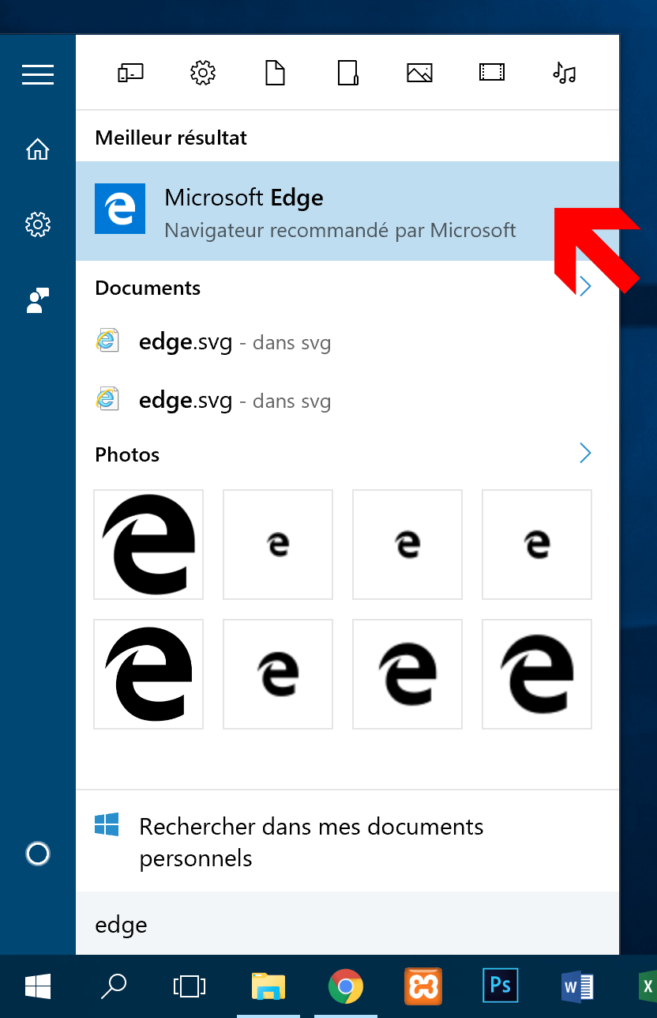Click the taskbar search magnifier
The image size is (657, 1018).
click(114, 986)
